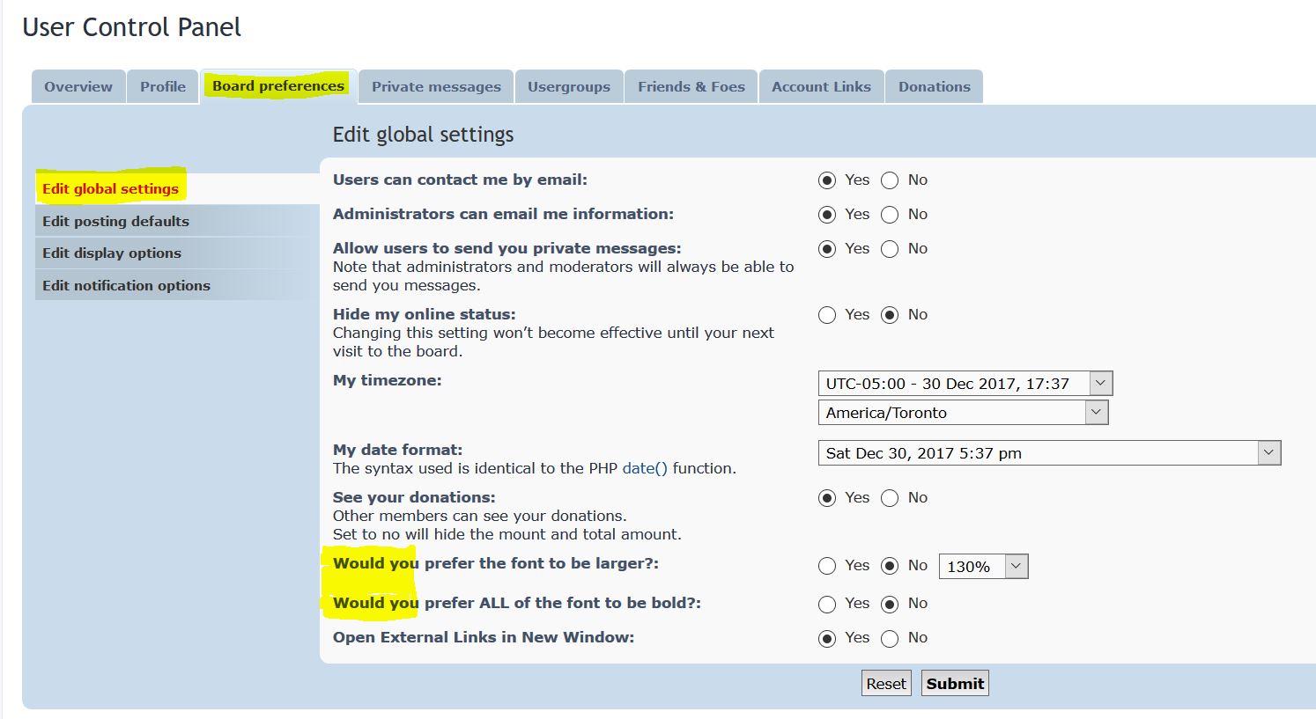Open Edit notification options in sidebar
The width and height of the screenshot is (1316, 719).
[126, 286]
